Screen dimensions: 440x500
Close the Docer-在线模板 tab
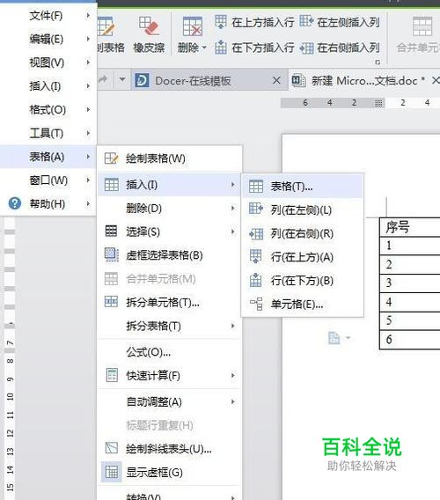[276, 80]
